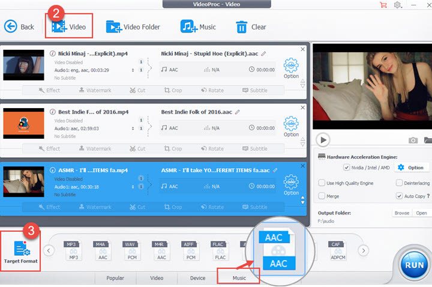This screenshot has height=287, width=432.
Task: Choose AIFF PCM output format
Action: pos(191,250)
